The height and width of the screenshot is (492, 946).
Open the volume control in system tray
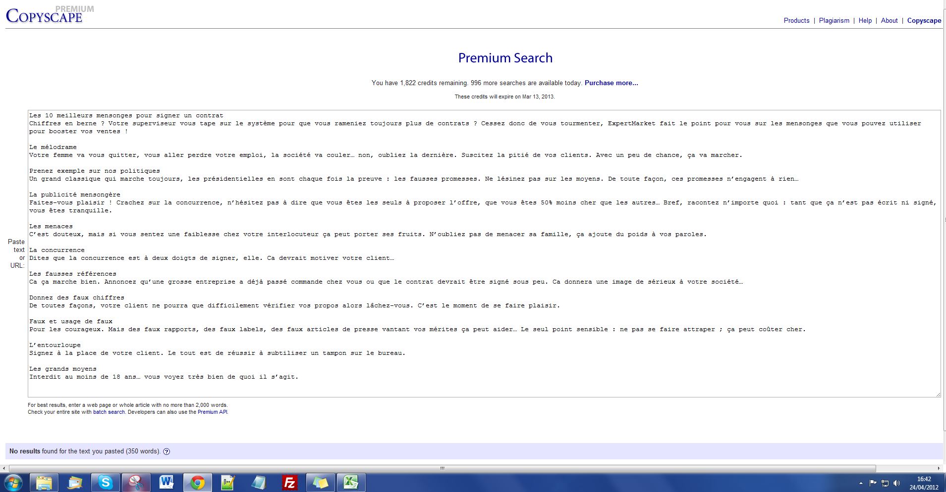pyautogui.click(x=897, y=483)
